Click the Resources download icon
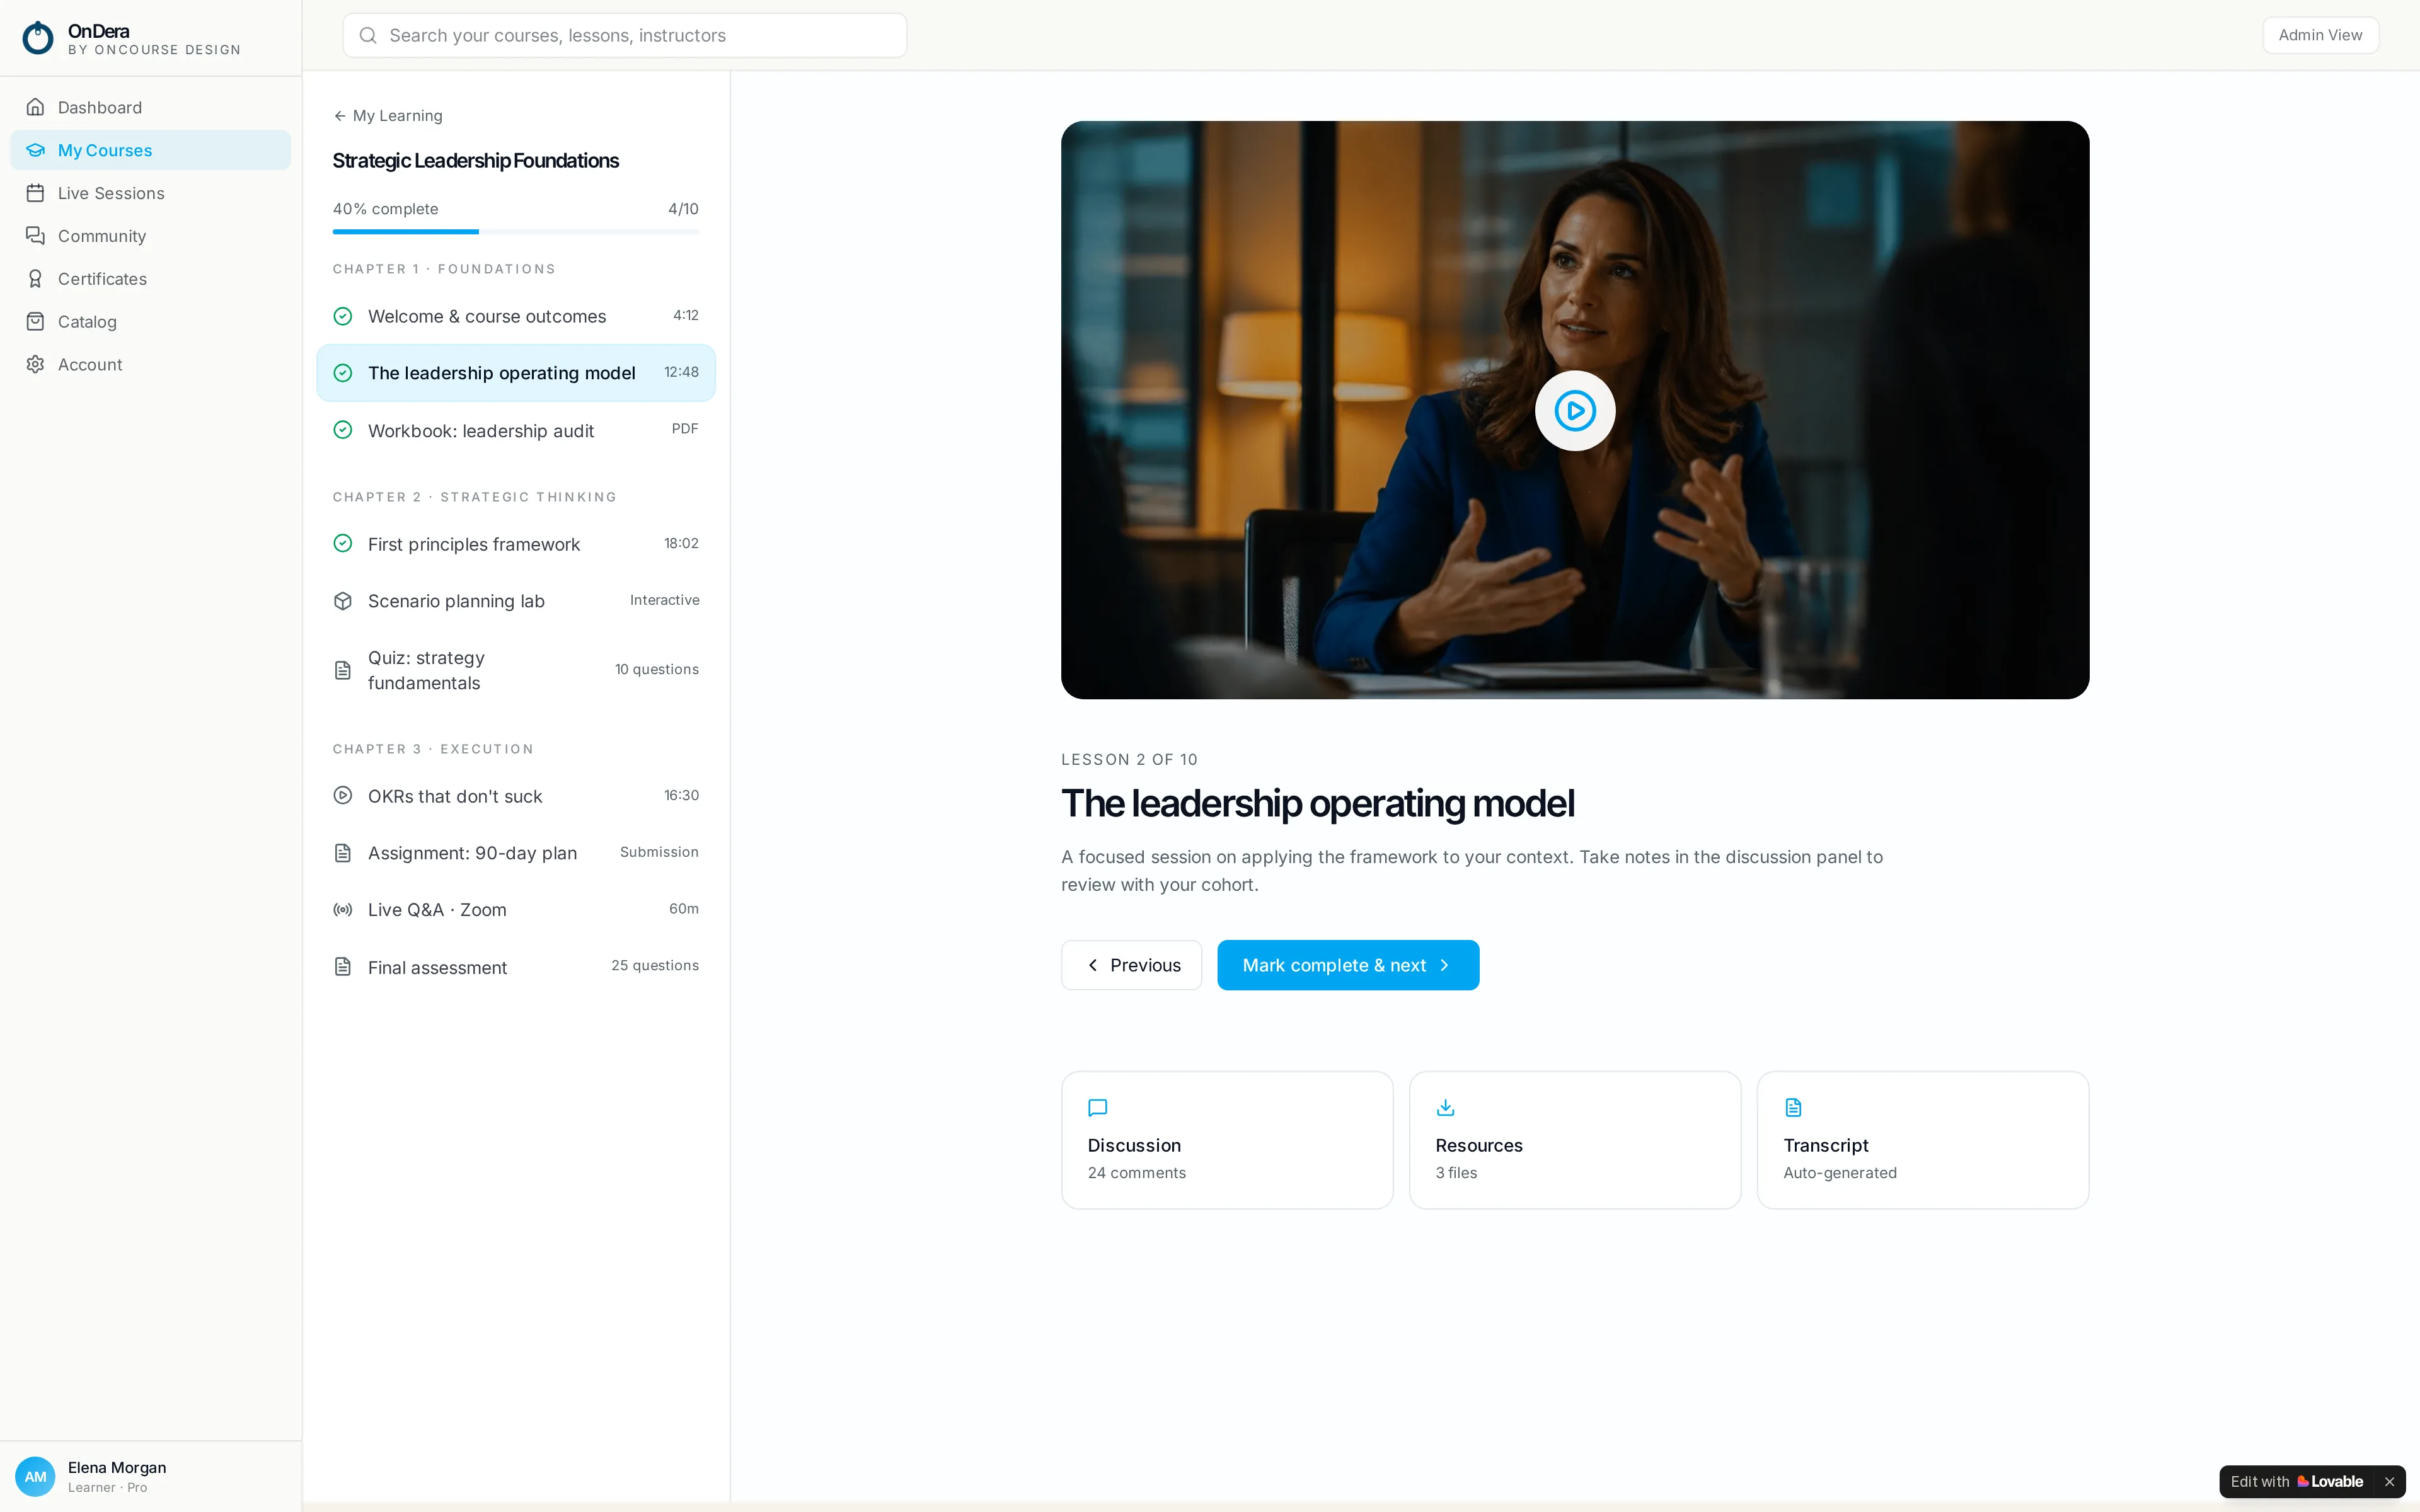This screenshot has height=1512, width=2420. pos(1446,1108)
